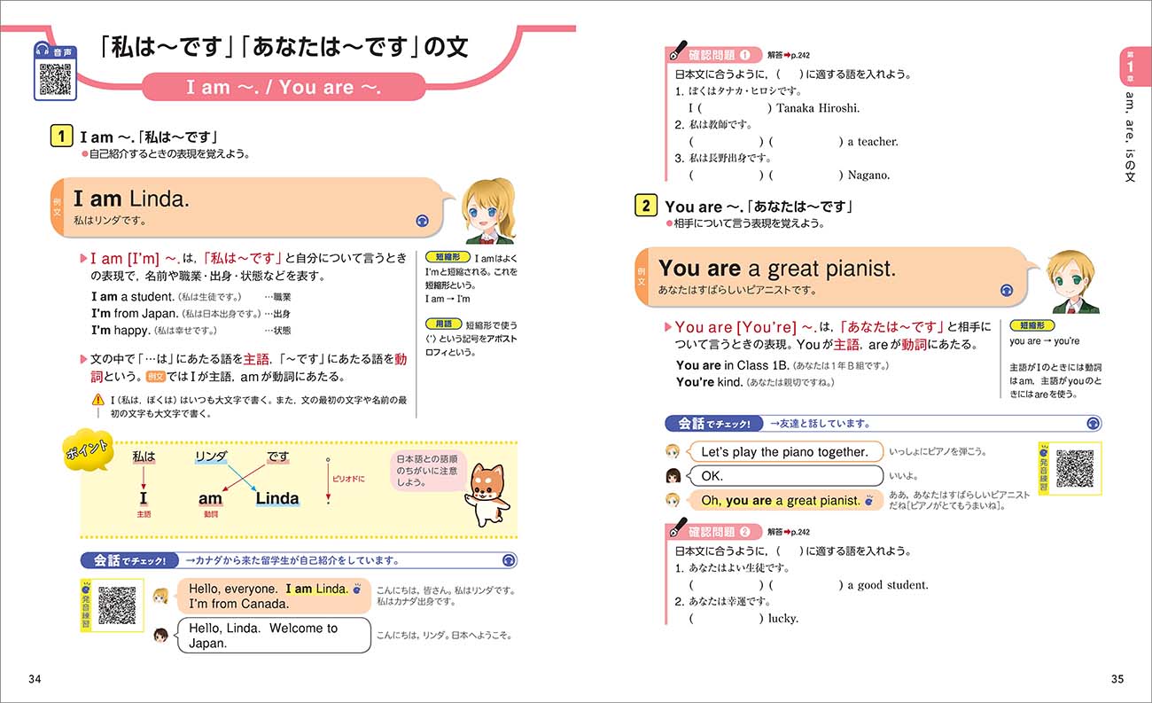Click the 会話でチェック! label above Linda's dialogue

coord(129,560)
